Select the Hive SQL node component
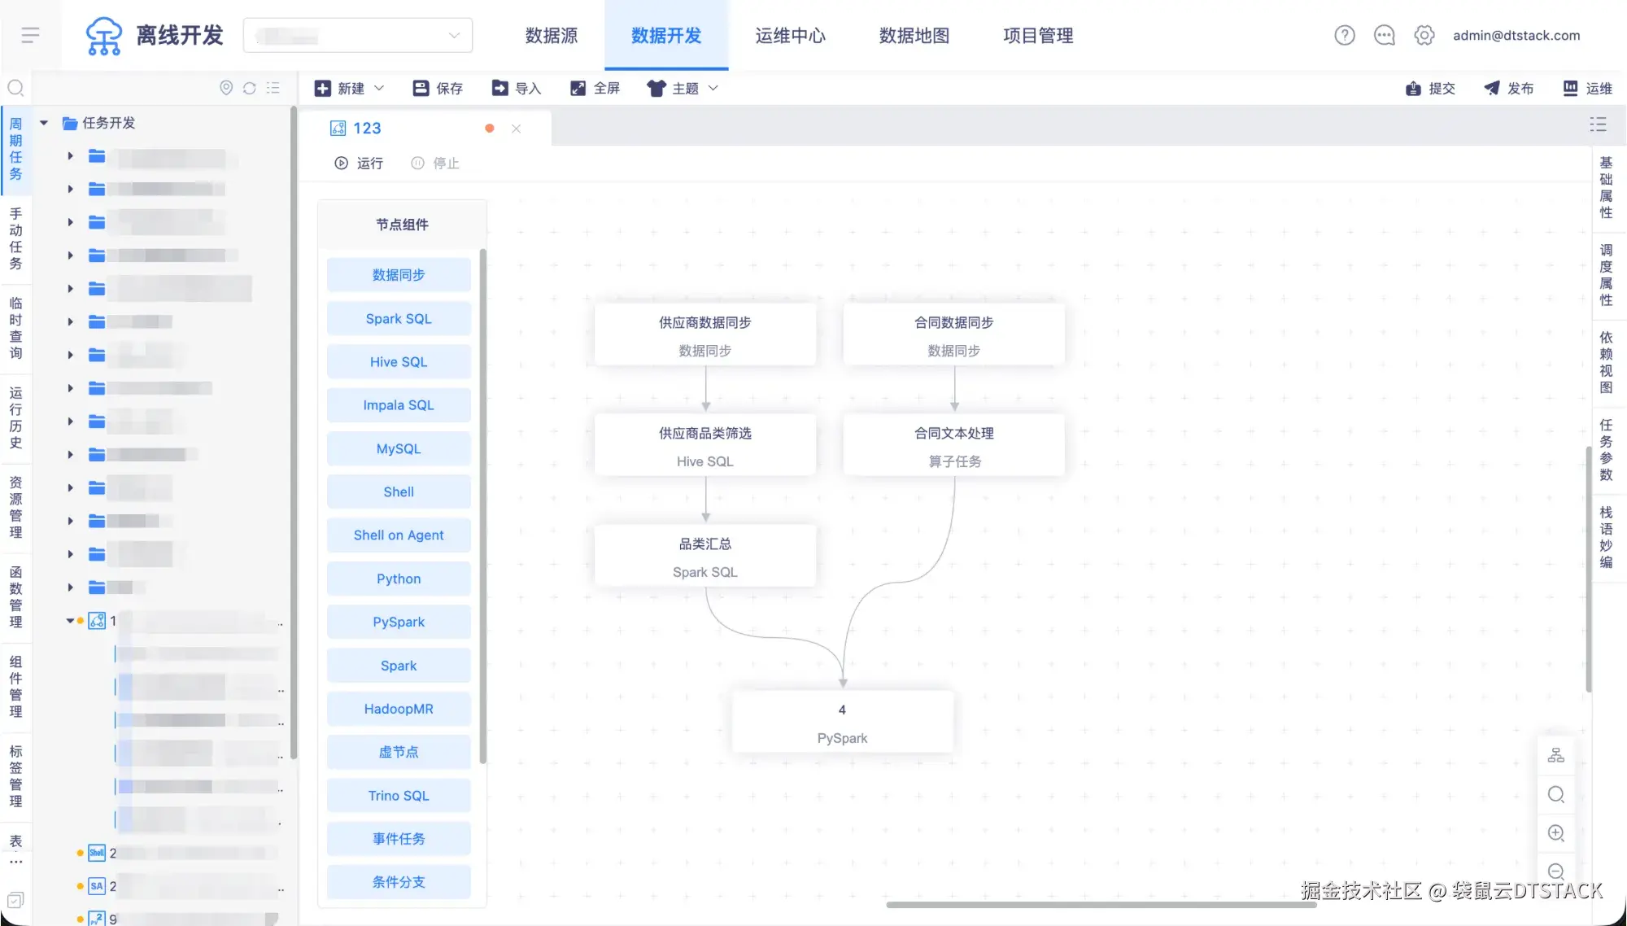The width and height of the screenshot is (1627, 926). 398,361
